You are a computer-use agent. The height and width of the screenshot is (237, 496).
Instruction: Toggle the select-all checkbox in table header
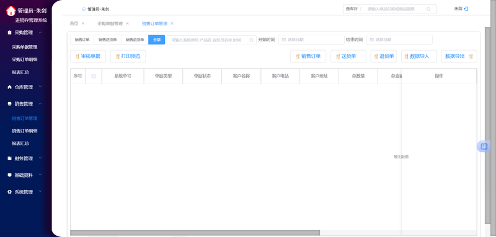(x=94, y=76)
